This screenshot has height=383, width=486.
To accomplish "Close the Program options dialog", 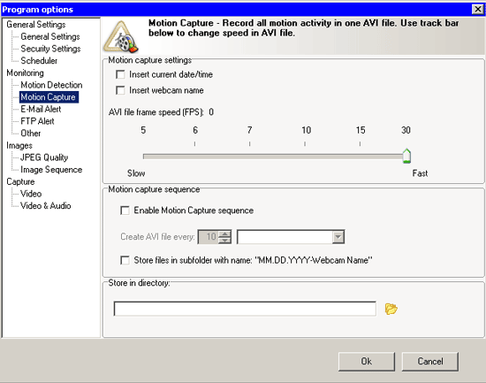I will pyautogui.click(x=478, y=10).
